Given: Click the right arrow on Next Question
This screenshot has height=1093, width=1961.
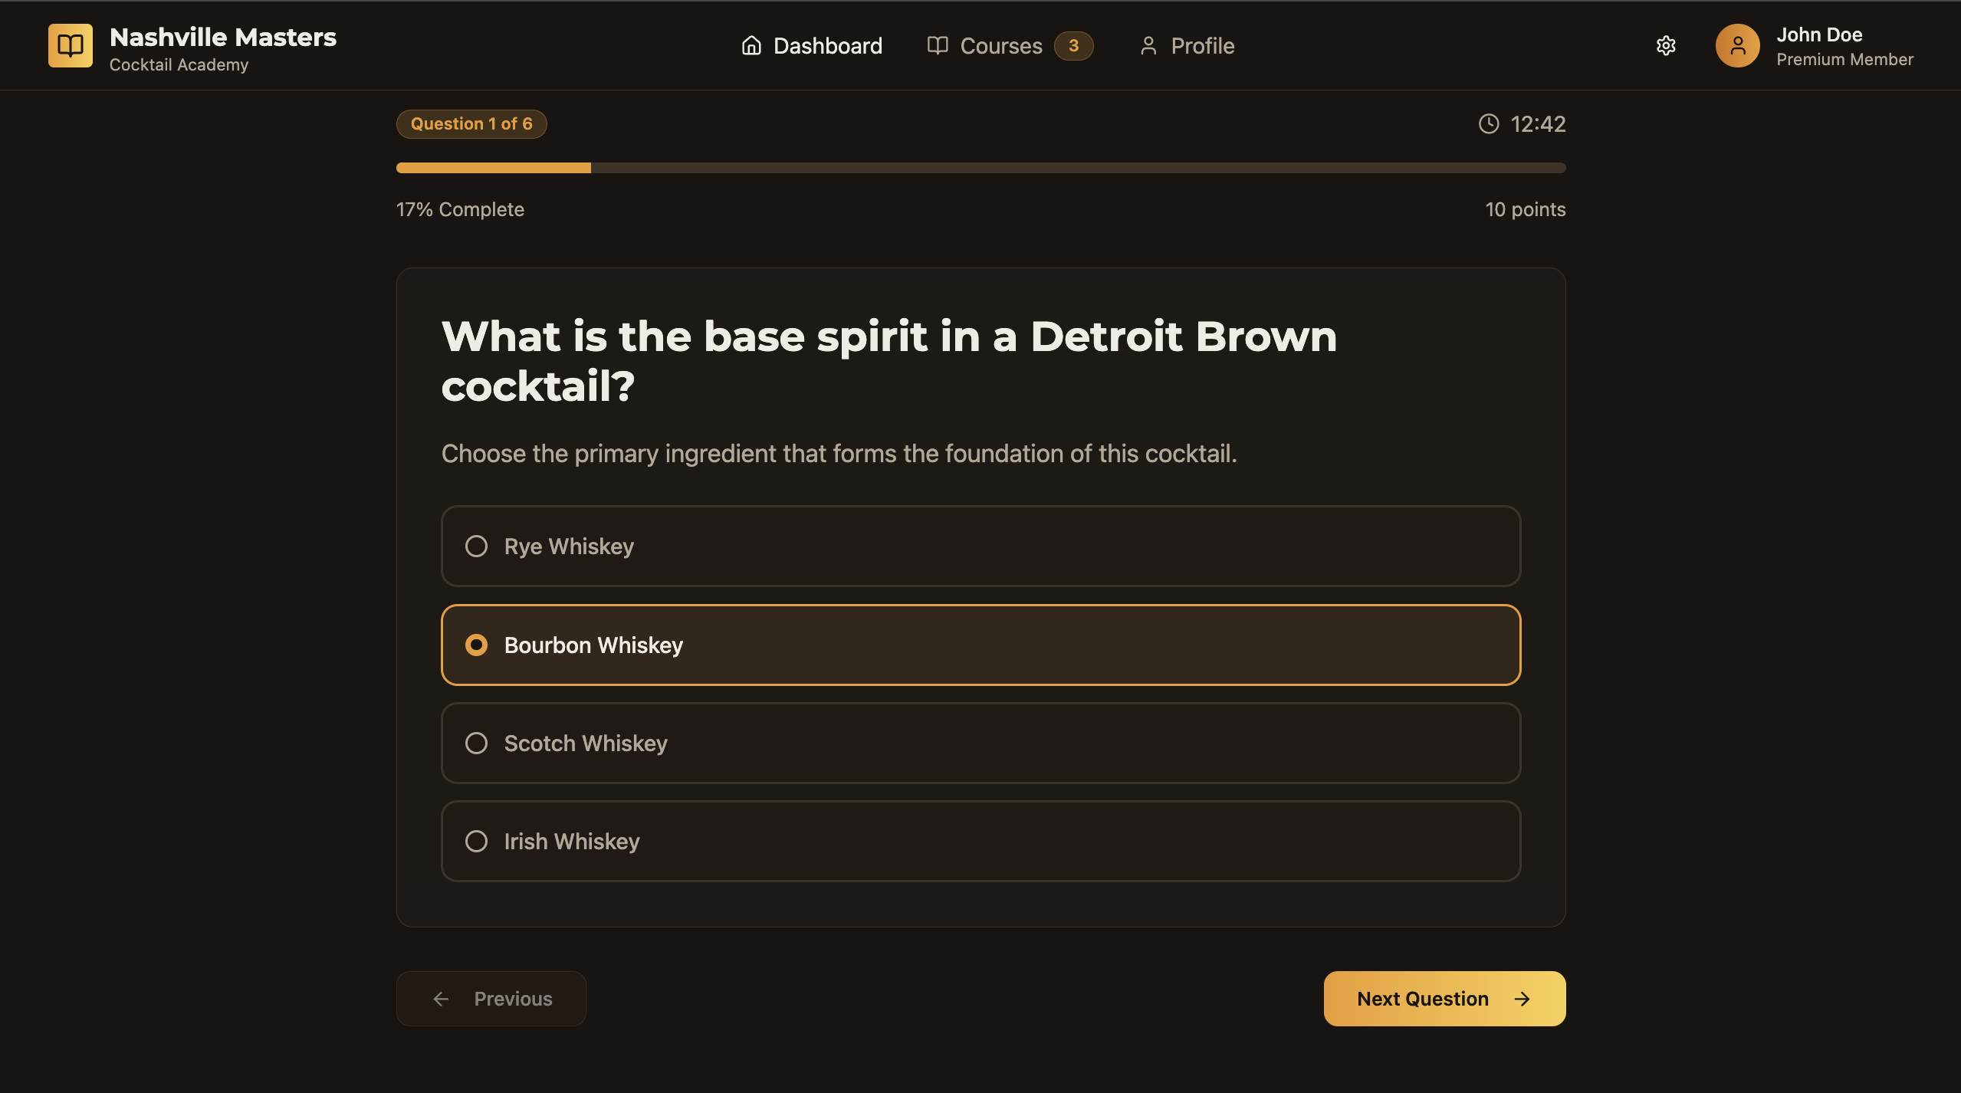Looking at the screenshot, I should pyautogui.click(x=1522, y=998).
